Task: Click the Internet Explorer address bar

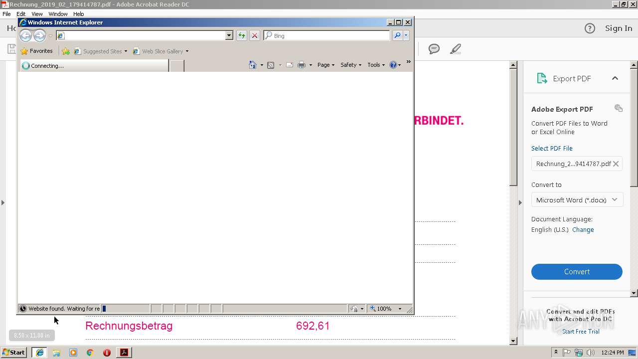Action: (x=141, y=35)
